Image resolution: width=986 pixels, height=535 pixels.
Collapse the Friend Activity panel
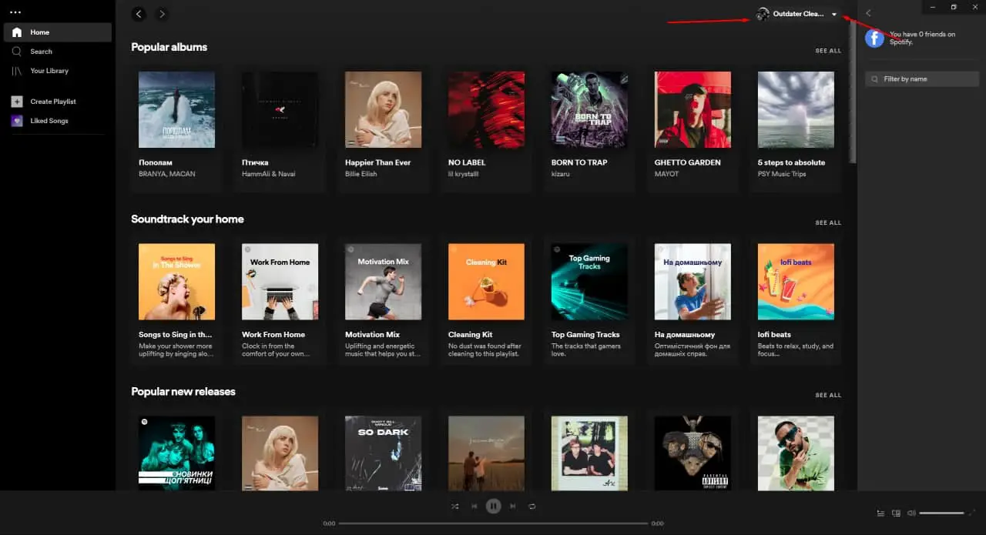point(868,13)
